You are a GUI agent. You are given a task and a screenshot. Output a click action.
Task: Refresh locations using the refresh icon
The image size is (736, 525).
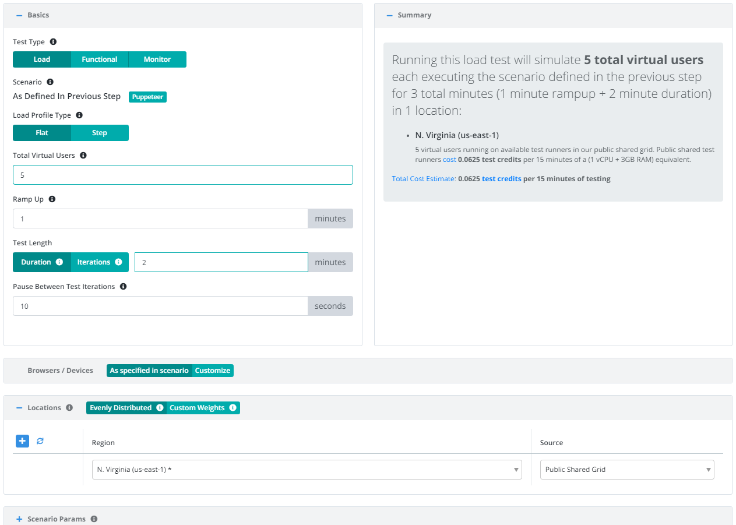(x=40, y=441)
